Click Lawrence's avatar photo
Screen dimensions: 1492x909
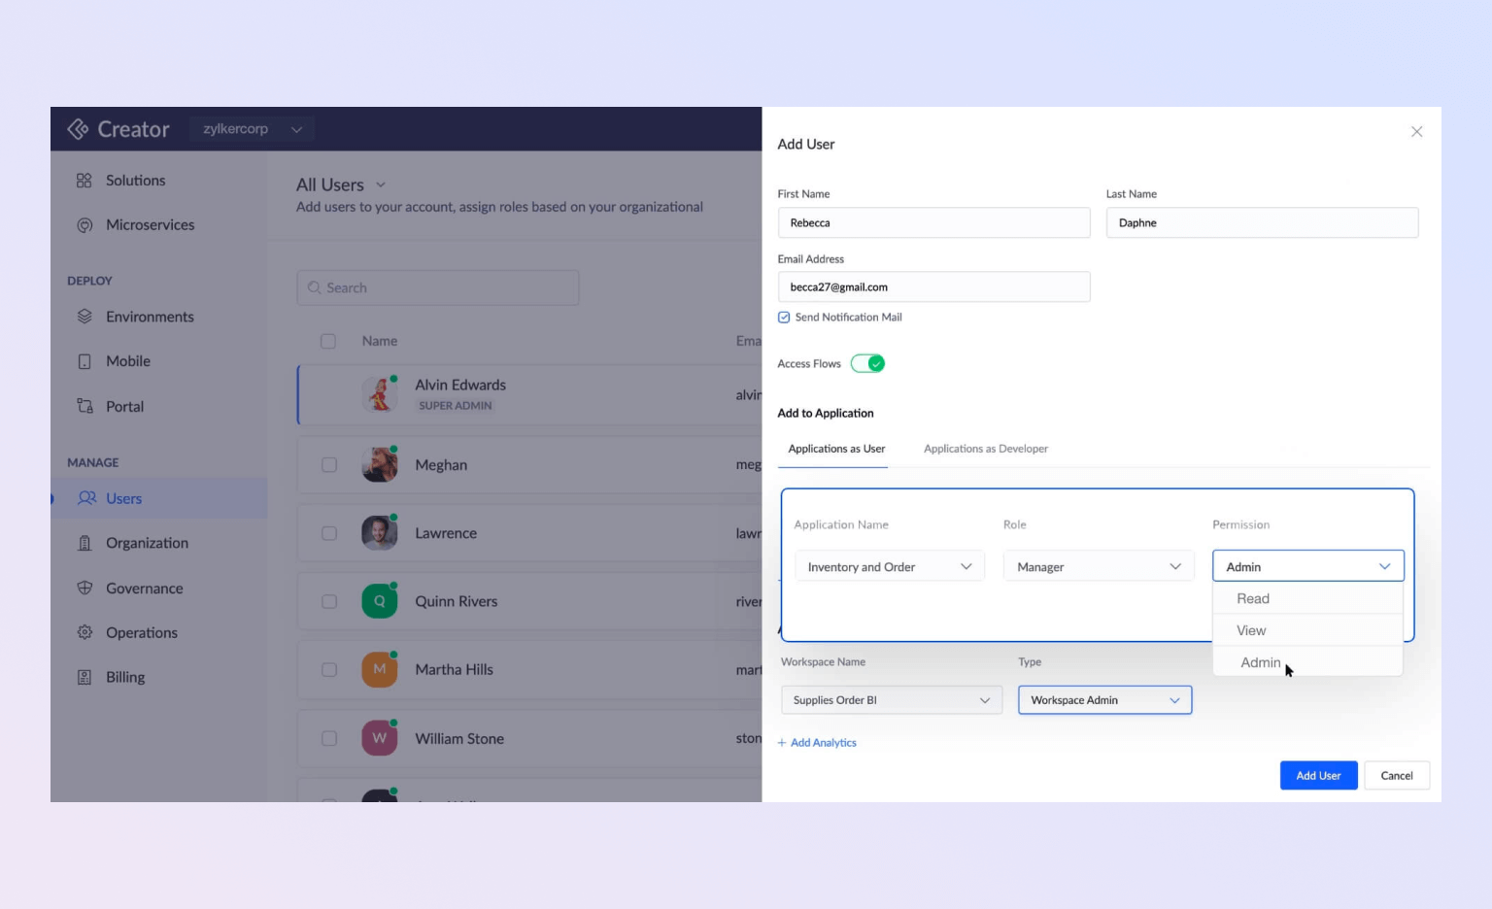tap(380, 533)
